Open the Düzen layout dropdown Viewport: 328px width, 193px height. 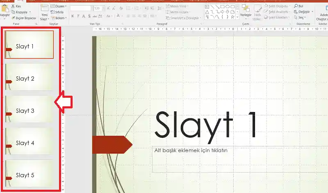59,6
